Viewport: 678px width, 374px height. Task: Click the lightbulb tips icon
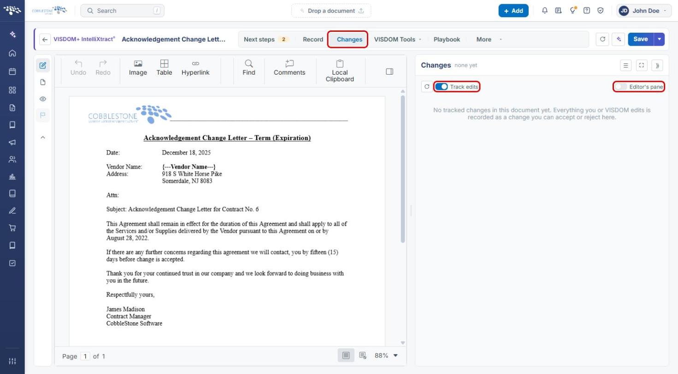coord(573,11)
